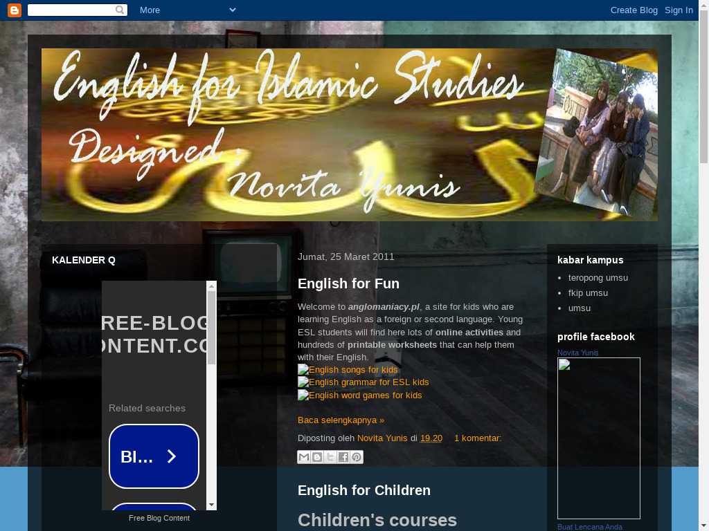Open the English for Fun post title
The height and width of the screenshot is (531, 709).
point(349,283)
